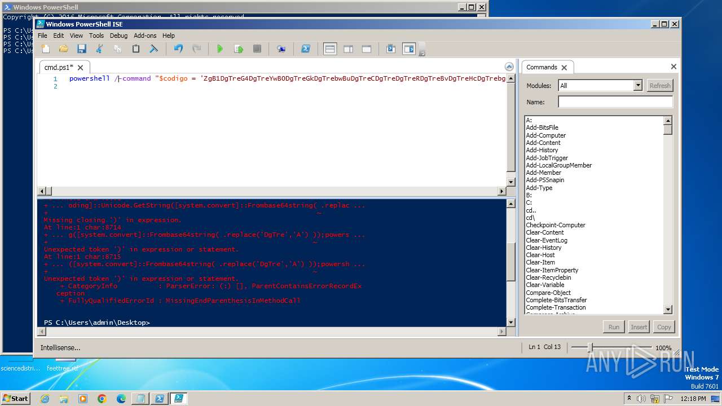Screen dimensions: 722x406
Task: Click the volume icon in system tray
Action: (640, 398)
